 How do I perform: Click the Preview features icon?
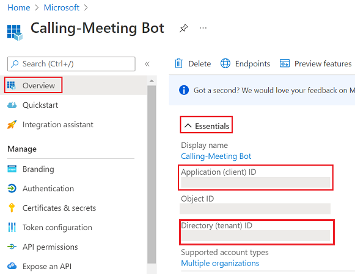click(285, 63)
